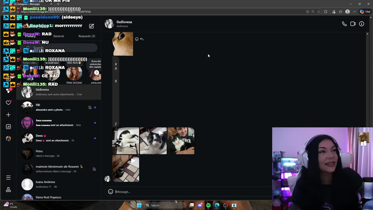
Task: Open browser settings three-dots menu
Action: click(x=354, y=12)
